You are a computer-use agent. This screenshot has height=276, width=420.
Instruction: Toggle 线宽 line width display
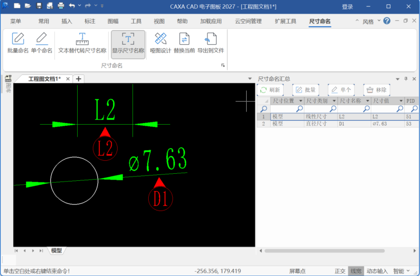pos(356,271)
